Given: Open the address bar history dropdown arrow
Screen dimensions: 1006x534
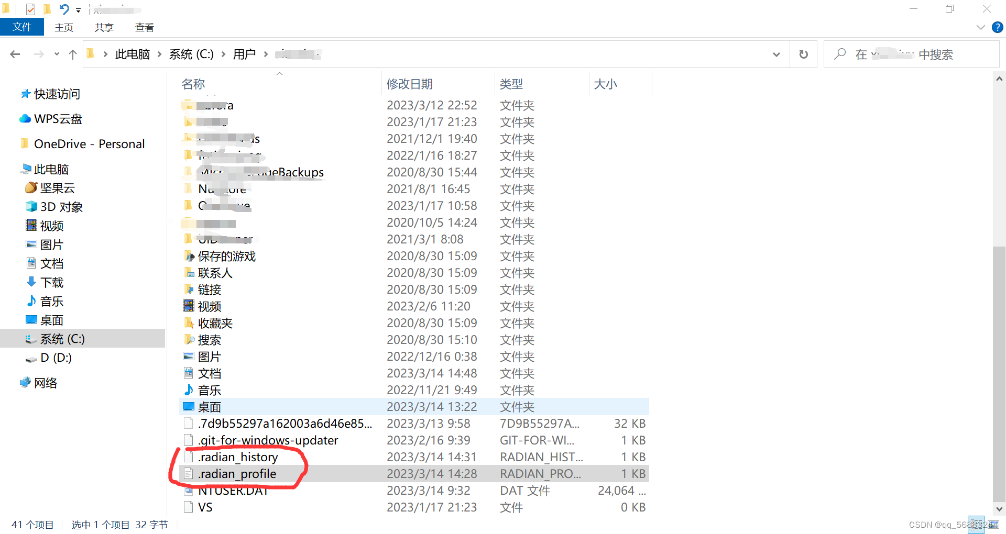Looking at the screenshot, I should pos(777,54).
